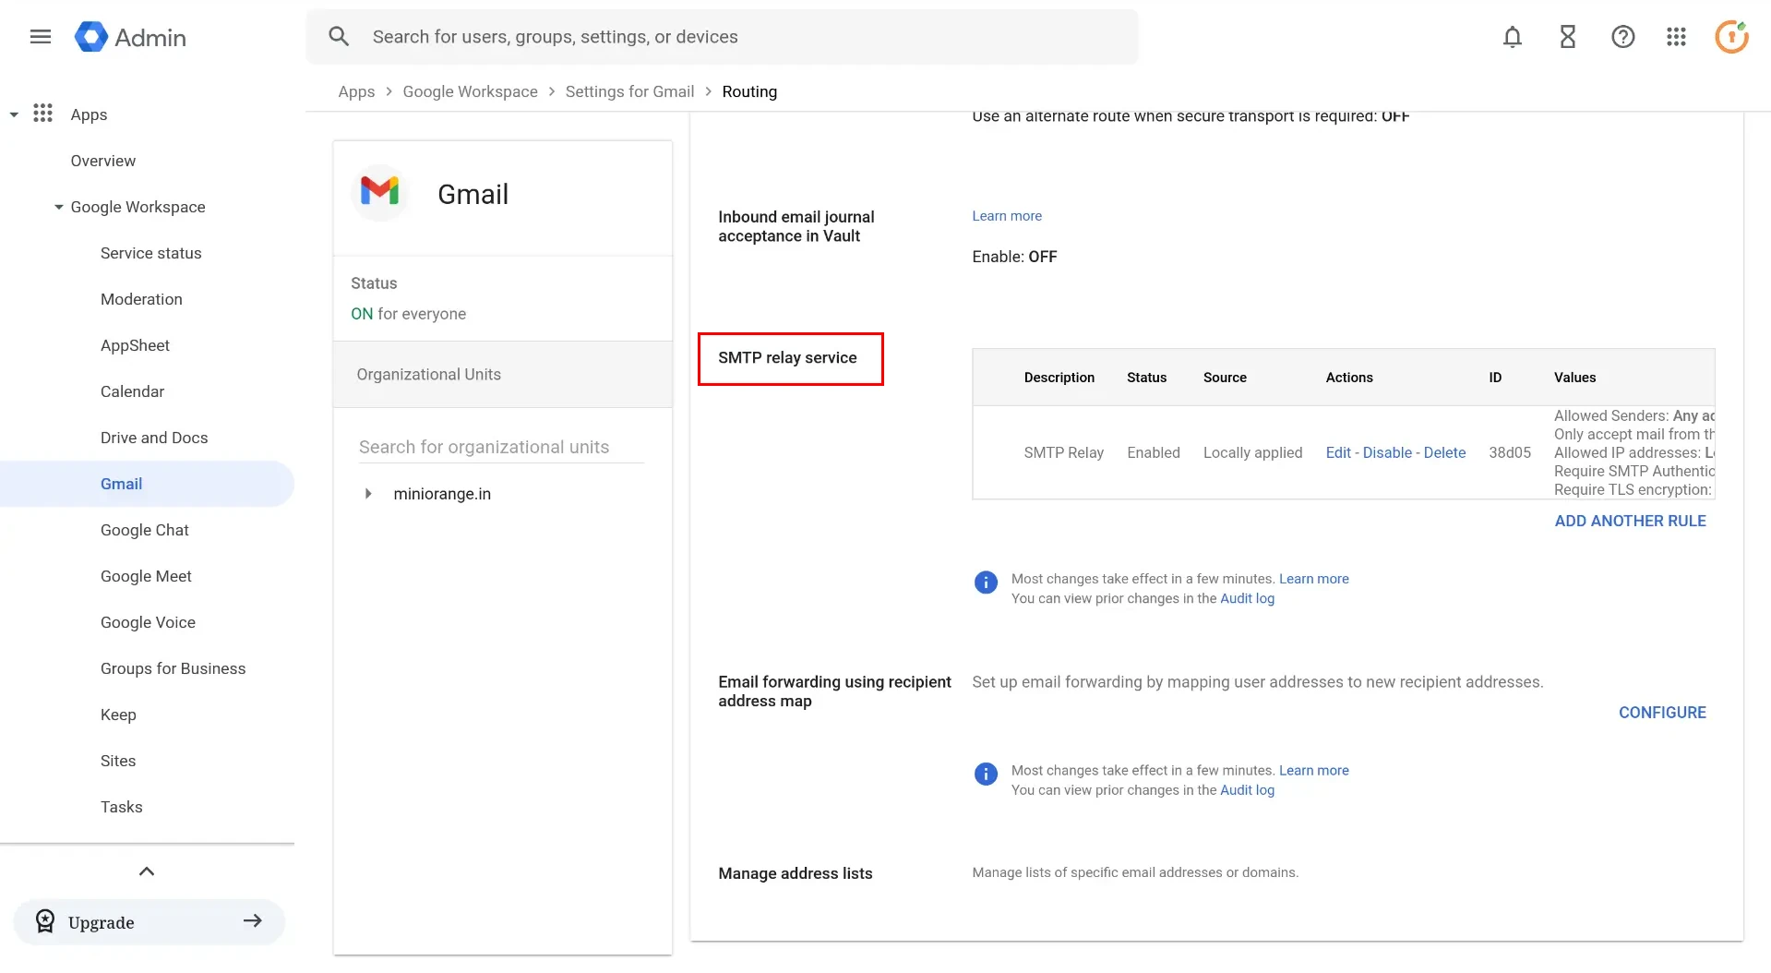1771x973 pixels.
Task: Open the navigation hamburger menu
Action: pos(40,37)
